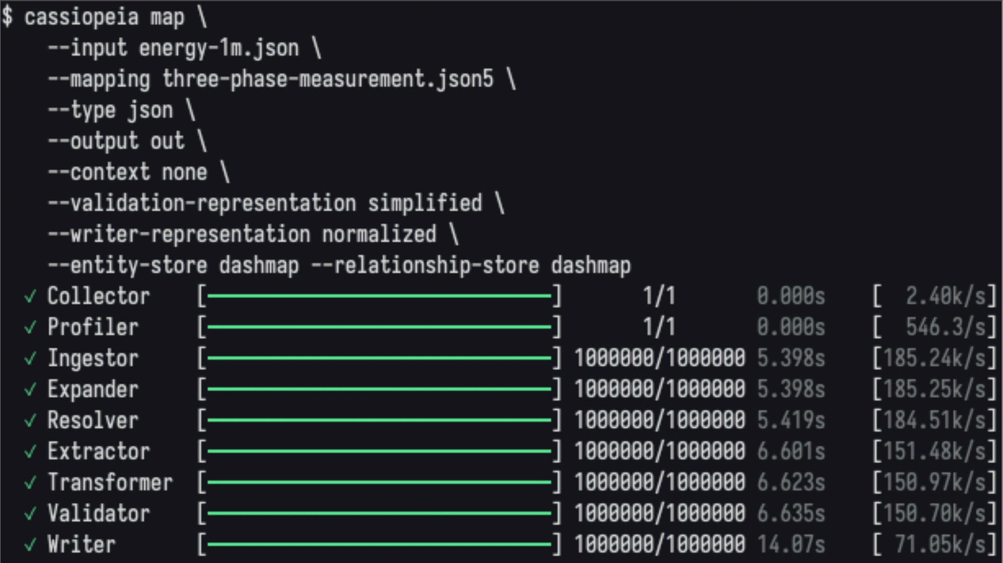Click the checkmark beside Extractor
This screenshot has height=563, width=1003.
30,452
